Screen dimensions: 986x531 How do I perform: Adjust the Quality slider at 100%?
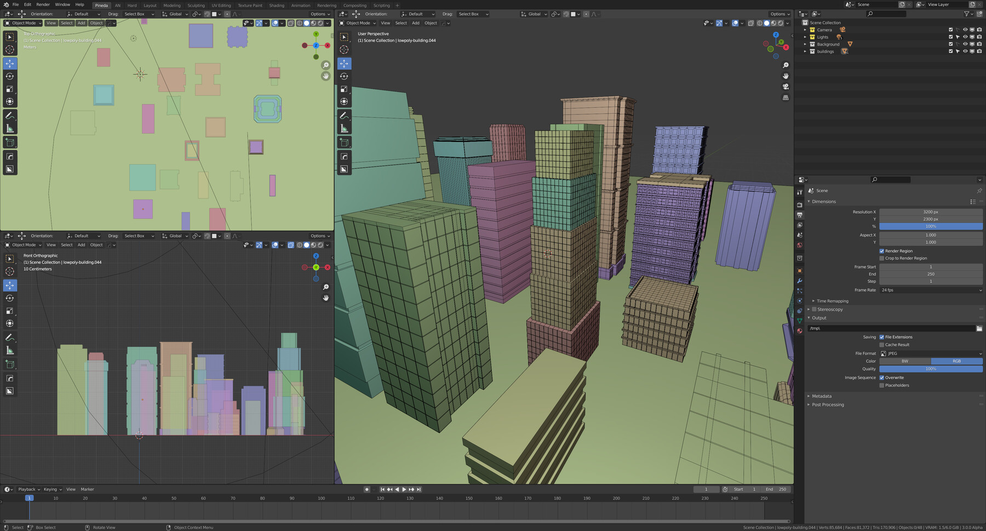click(930, 369)
